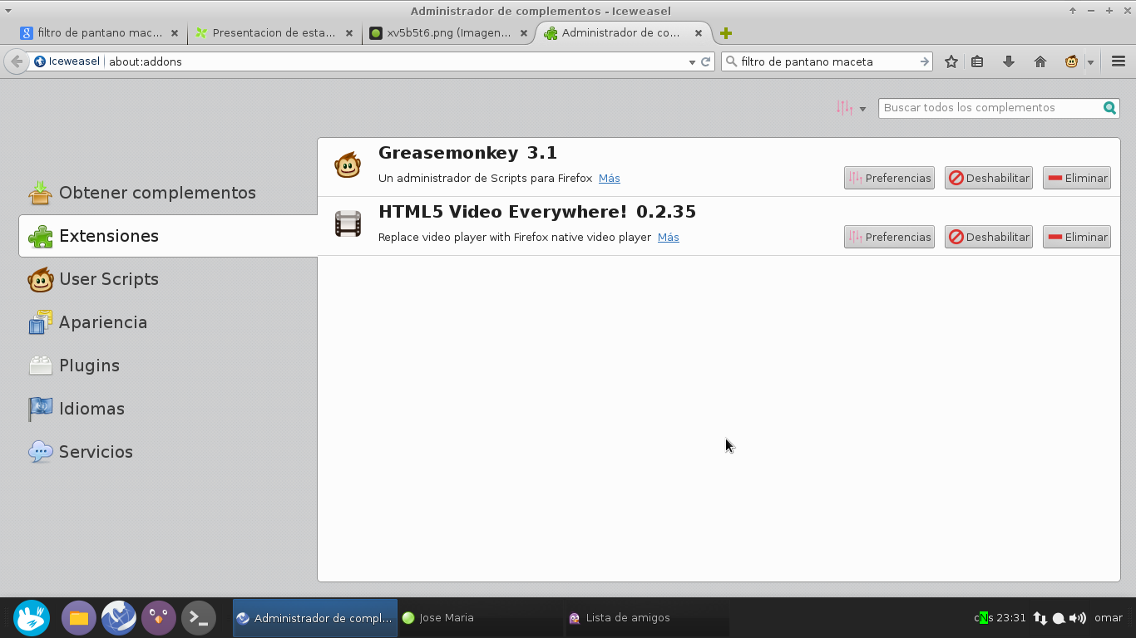
Task: Close the 'Presentacion de esta...' tab
Action: tap(349, 33)
